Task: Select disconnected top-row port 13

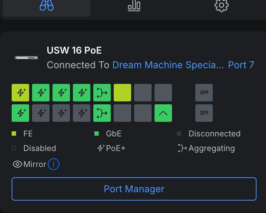Action: [143, 93]
